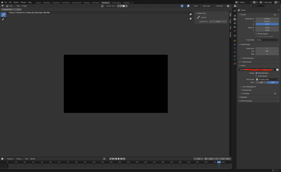Switch to the Compositing workspace tab
The height and width of the screenshot is (172, 281).
click(116, 3)
